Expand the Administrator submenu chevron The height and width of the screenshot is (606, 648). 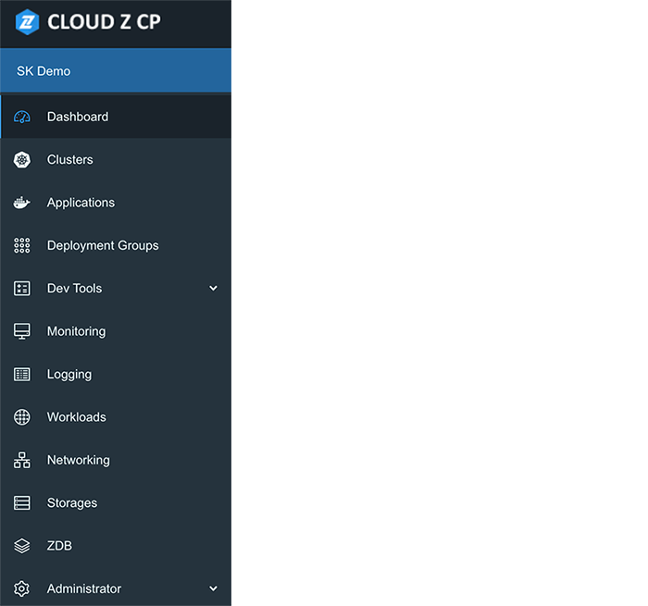pos(213,588)
